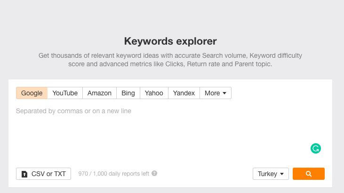Click the daily reports left counter text
Viewport: 344px width, 193px height.
(x=113, y=174)
